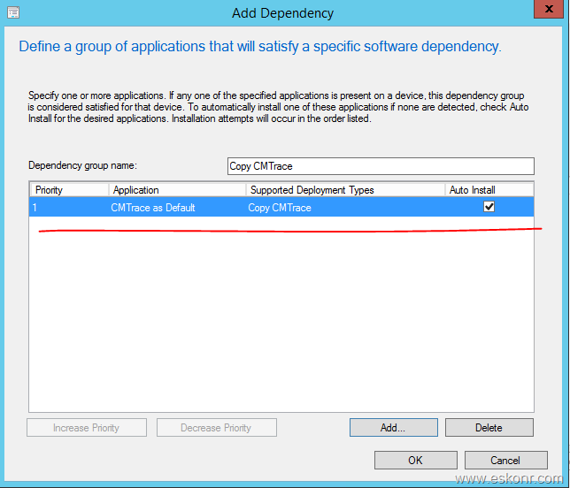Click priority value 1 in the list row

[x=35, y=208]
